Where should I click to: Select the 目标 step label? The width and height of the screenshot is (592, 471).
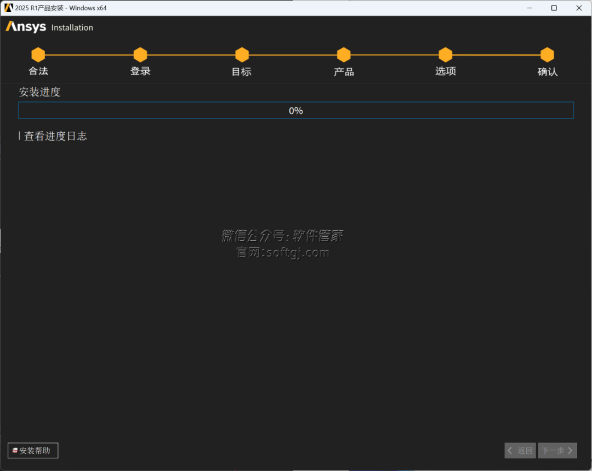pos(242,71)
